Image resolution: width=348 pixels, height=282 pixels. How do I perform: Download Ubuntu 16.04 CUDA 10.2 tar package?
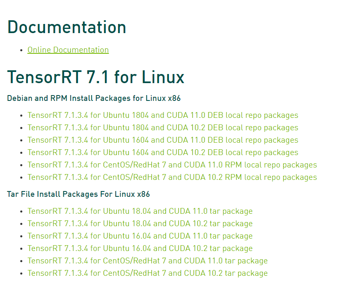pos(140,248)
